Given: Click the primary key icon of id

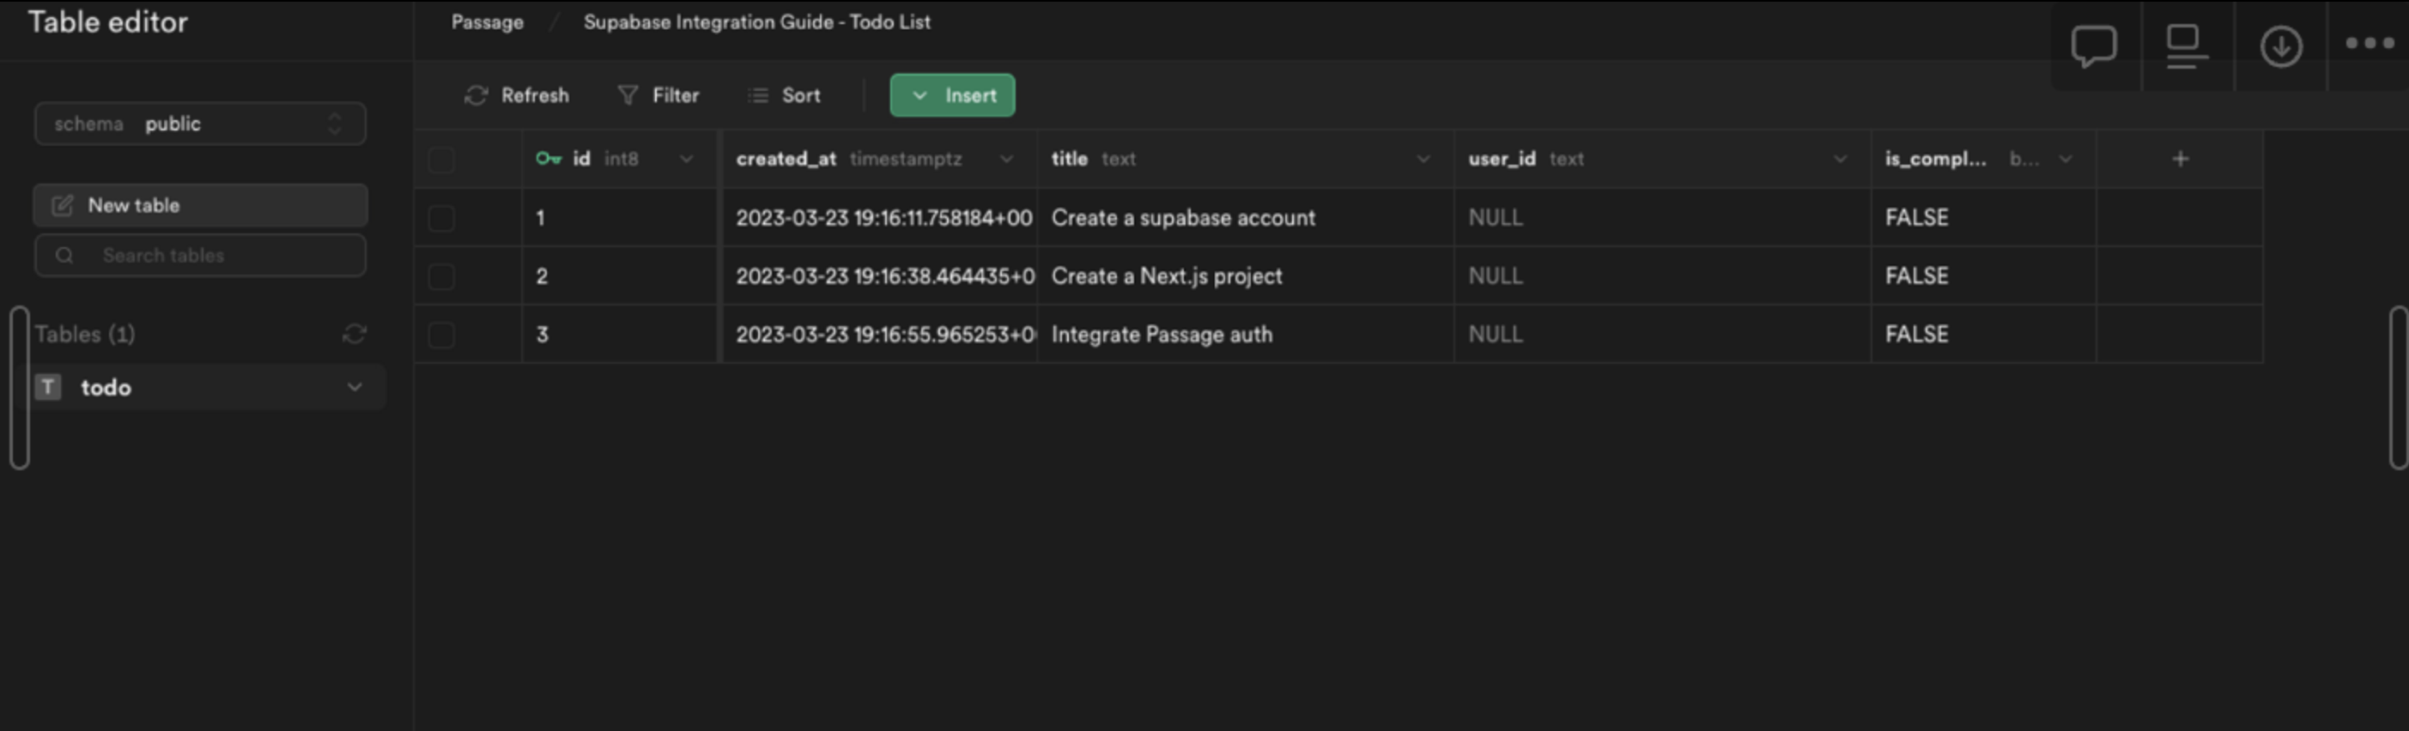Looking at the screenshot, I should pos(548,159).
